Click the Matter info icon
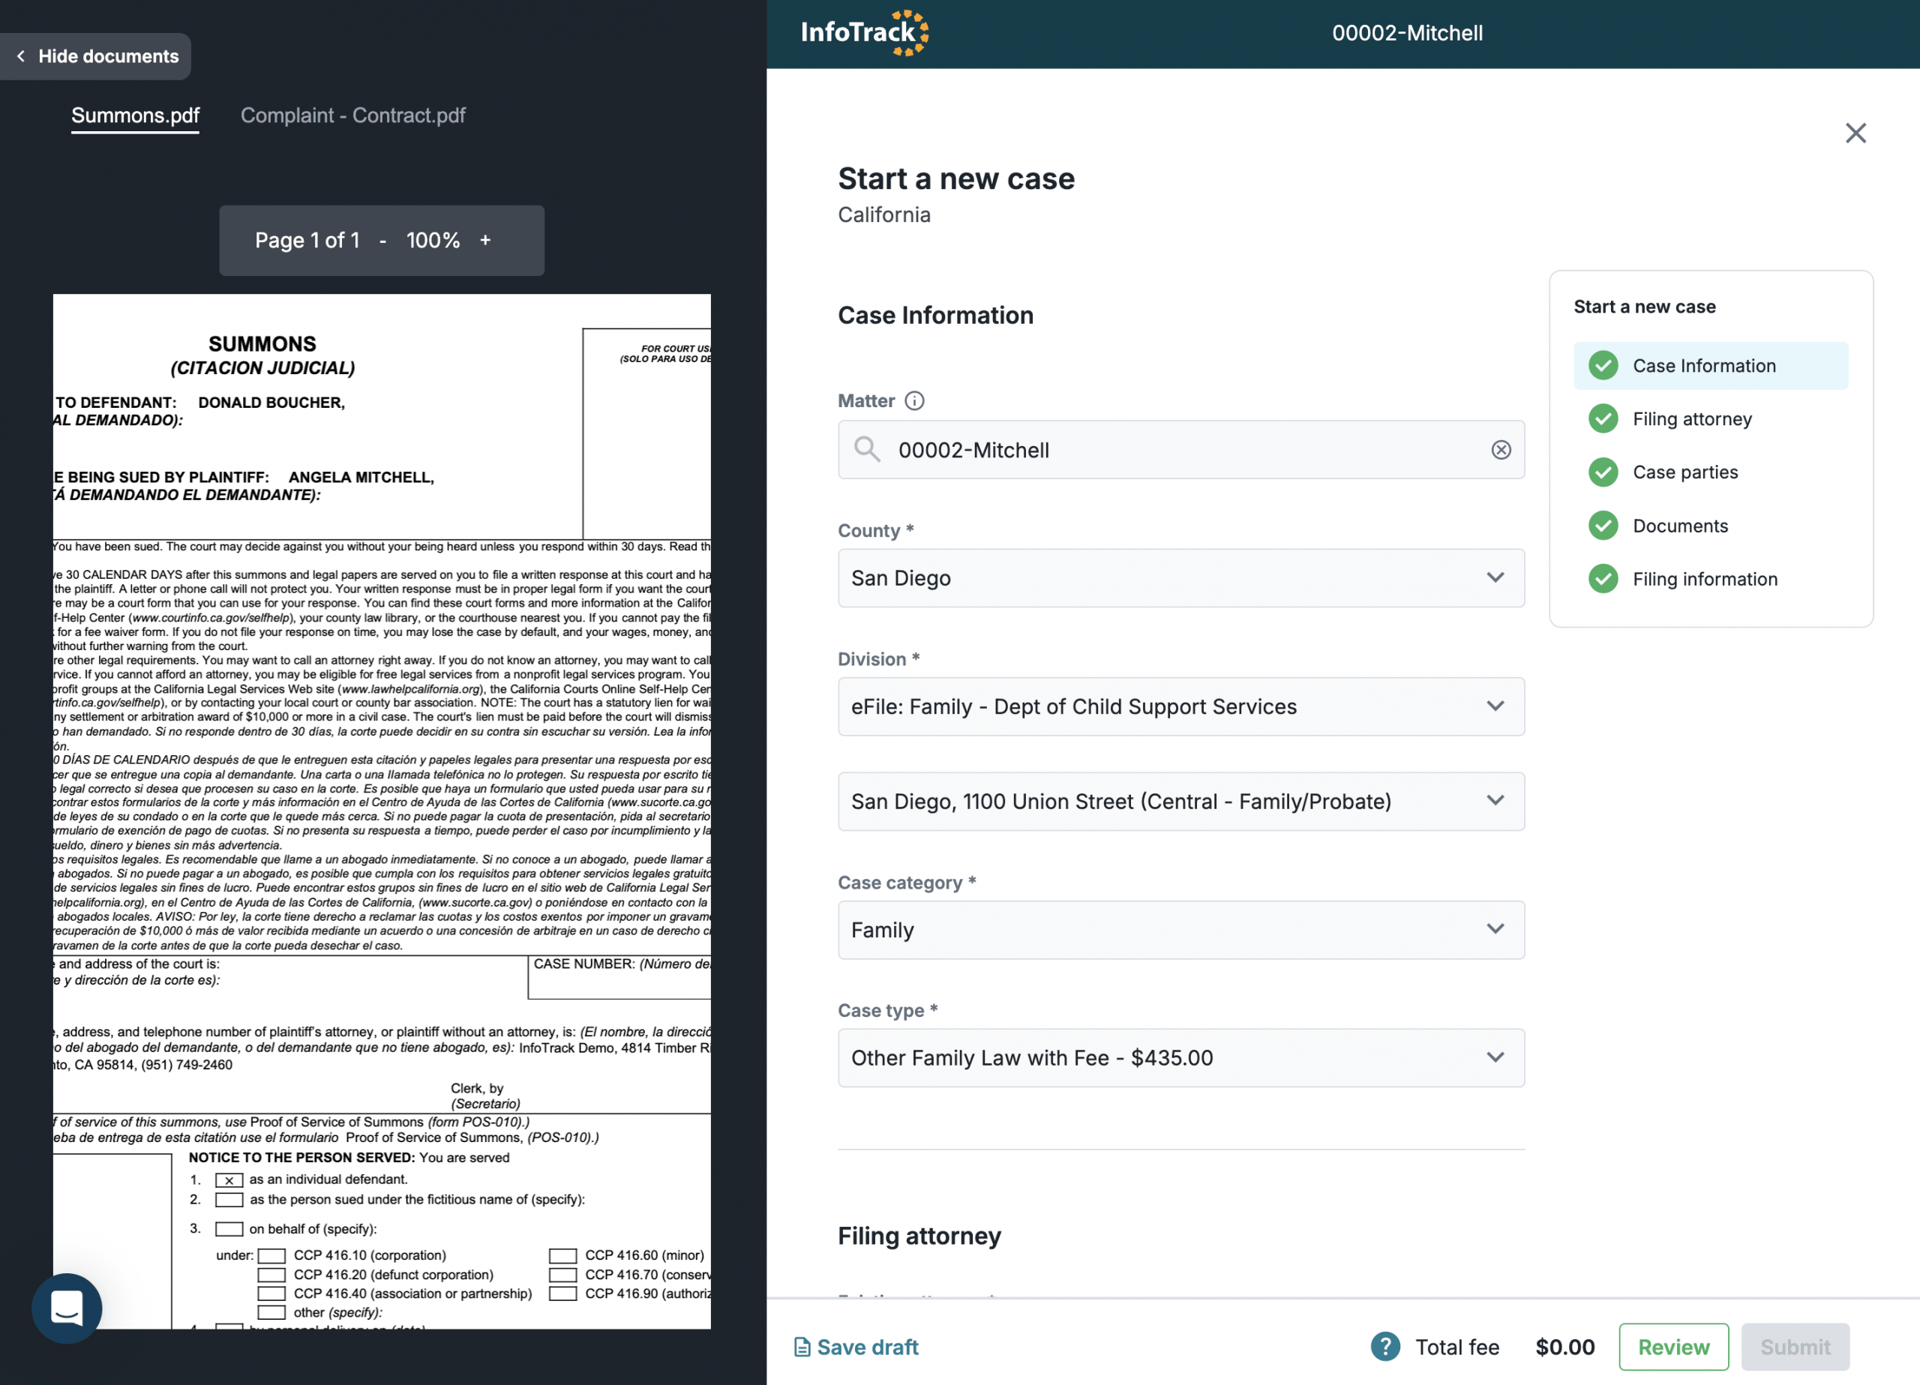 pyautogui.click(x=914, y=400)
